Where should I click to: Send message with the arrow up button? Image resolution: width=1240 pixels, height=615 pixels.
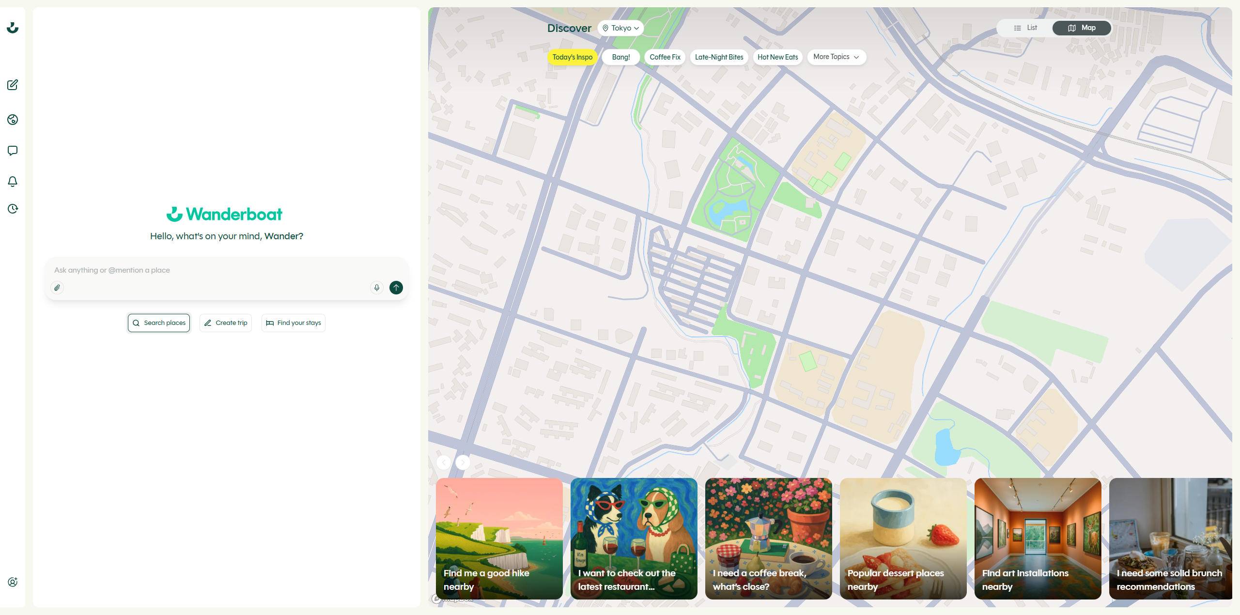(x=396, y=288)
